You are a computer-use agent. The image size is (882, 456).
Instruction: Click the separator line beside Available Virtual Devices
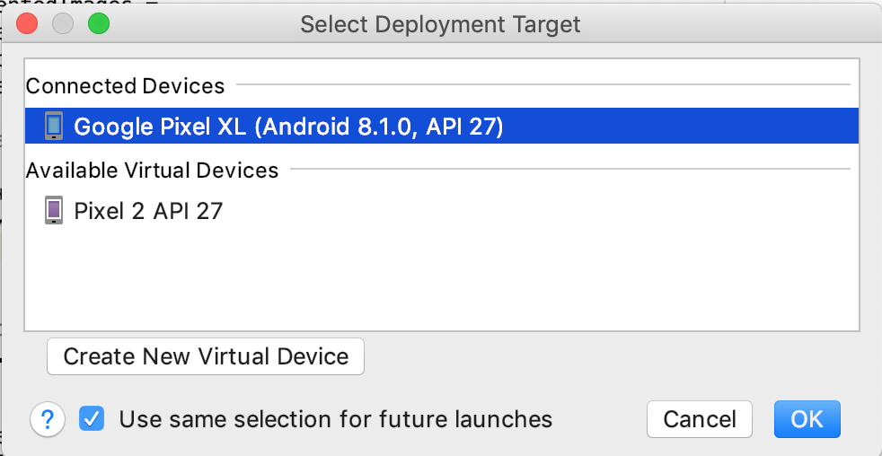pyautogui.click(x=566, y=169)
